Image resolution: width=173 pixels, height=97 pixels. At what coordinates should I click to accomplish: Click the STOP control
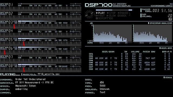coord(111,13)
